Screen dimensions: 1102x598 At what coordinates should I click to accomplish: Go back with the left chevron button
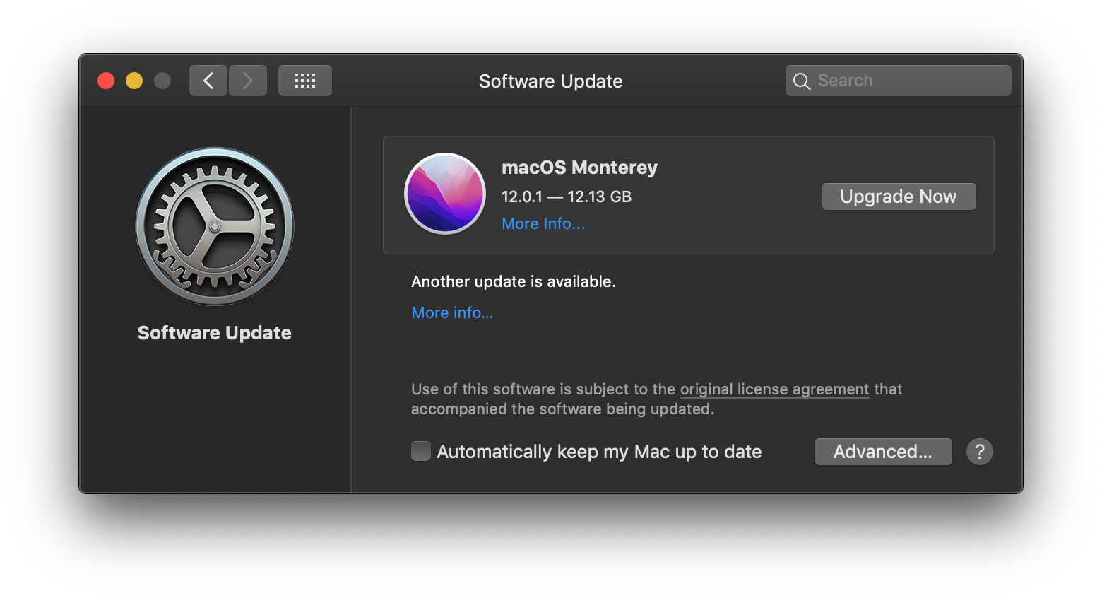pos(208,81)
